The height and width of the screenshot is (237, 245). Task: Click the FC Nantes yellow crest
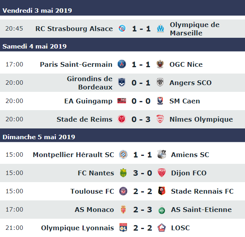click(x=123, y=173)
